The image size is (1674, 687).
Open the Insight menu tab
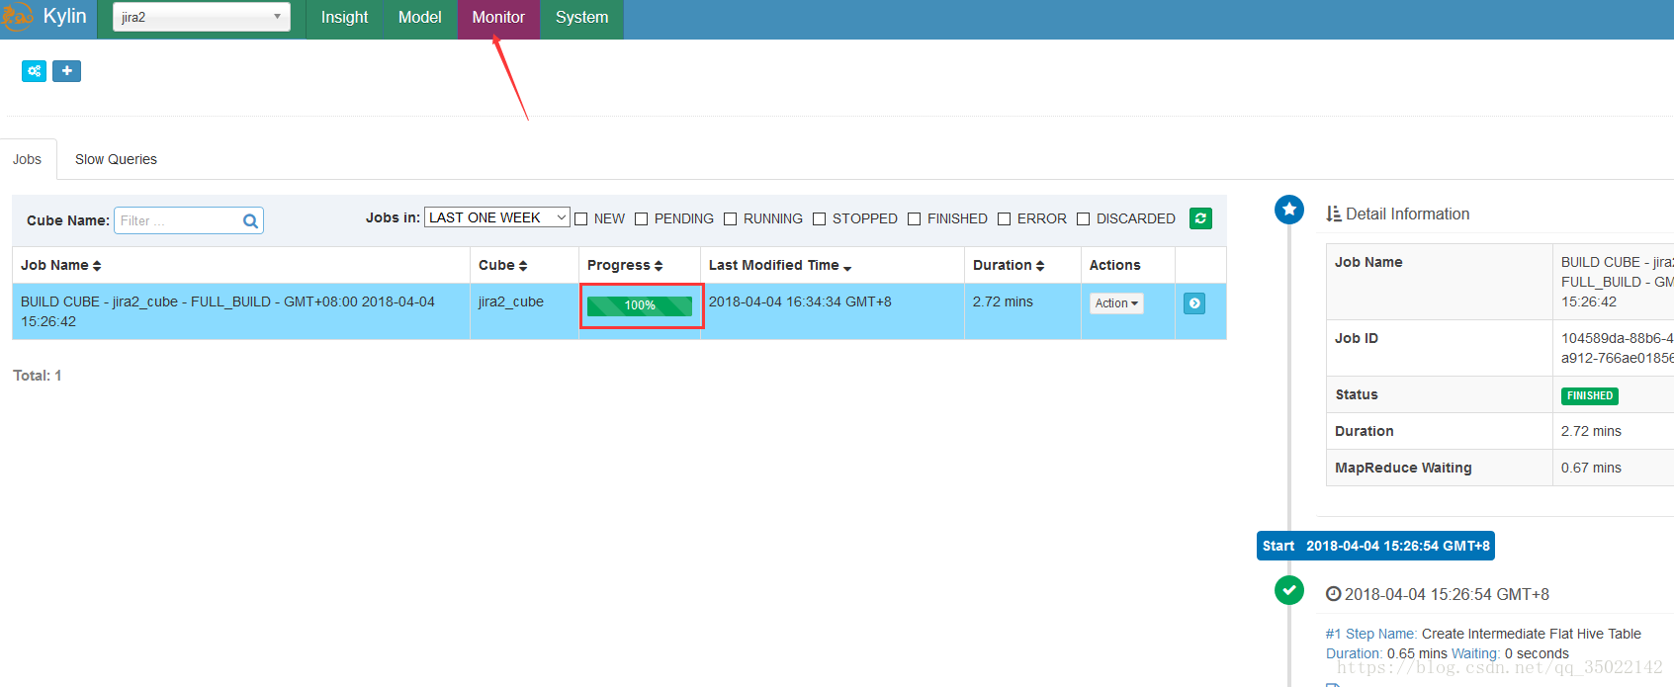point(344,18)
